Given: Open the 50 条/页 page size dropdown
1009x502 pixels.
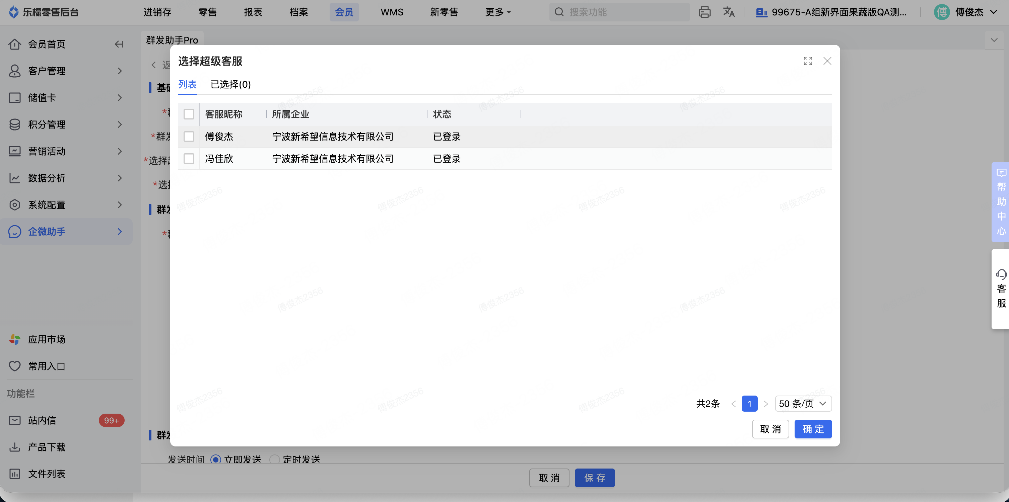Looking at the screenshot, I should click(x=803, y=403).
